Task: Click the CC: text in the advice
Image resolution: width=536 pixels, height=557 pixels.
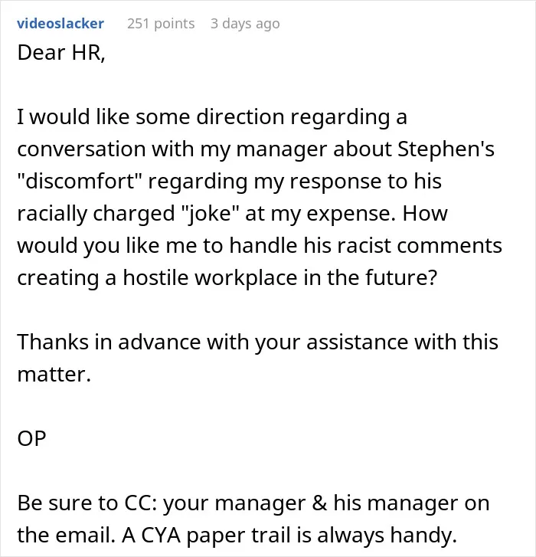Action: tap(141, 503)
